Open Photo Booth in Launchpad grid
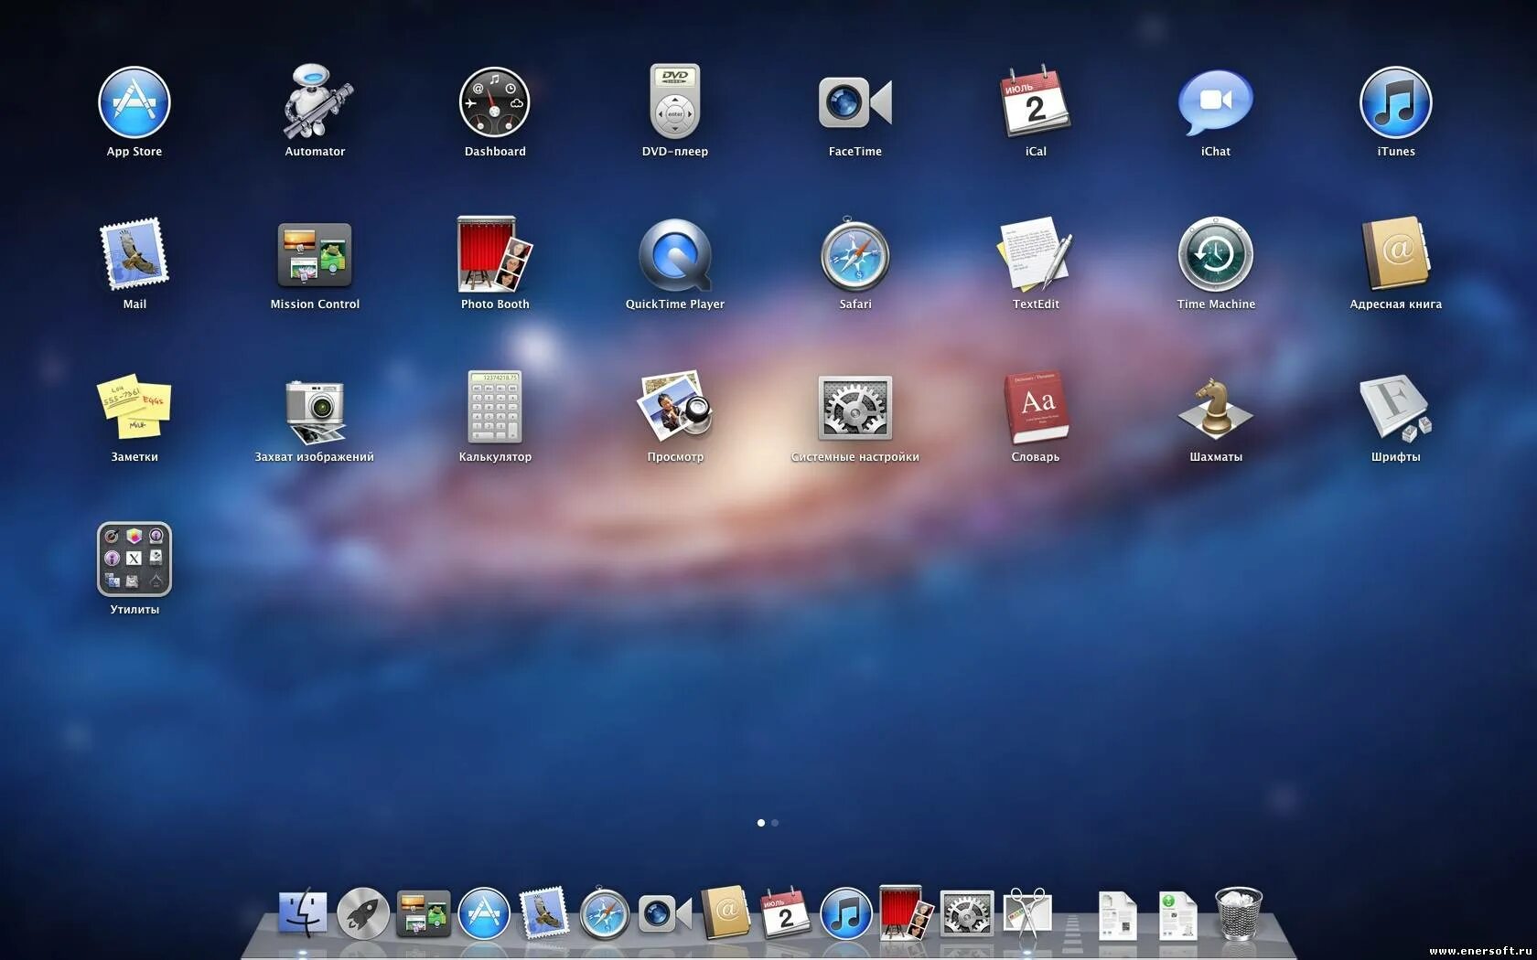Viewport: 1537px width, 960px height. 495,255
